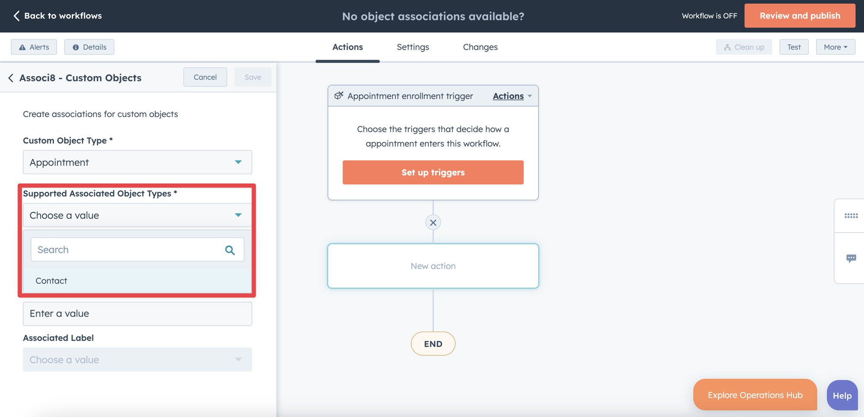The image size is (864, 417).
Task: Click the Alerts warning triangle icon
Action: coord(22,47)
